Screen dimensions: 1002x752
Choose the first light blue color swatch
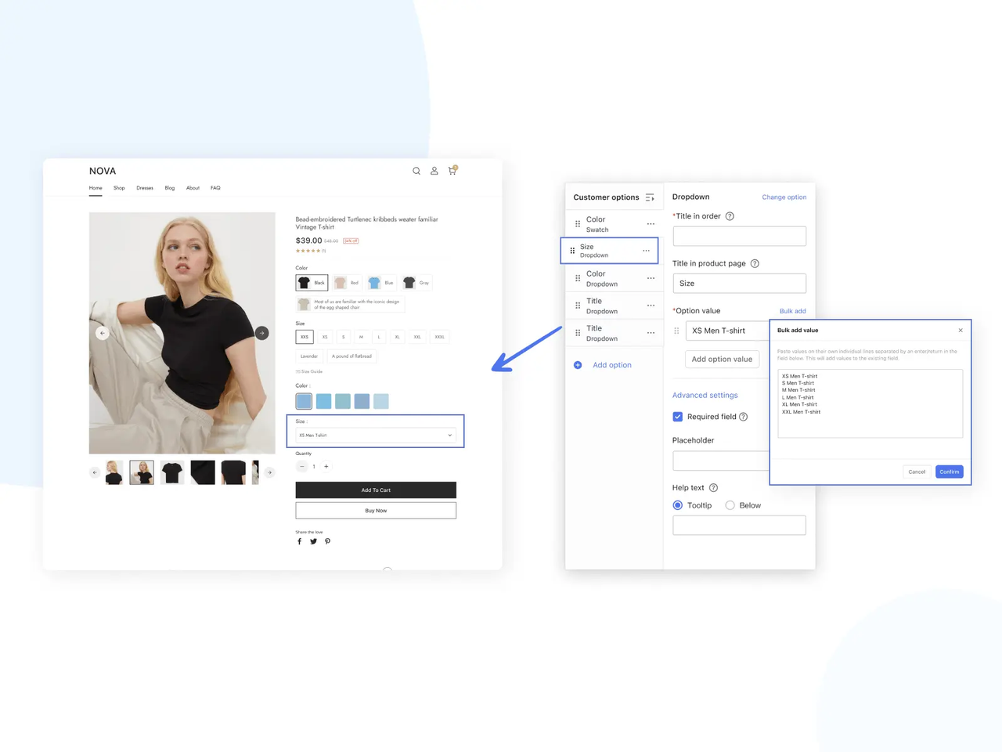click(x=304, y=401)
